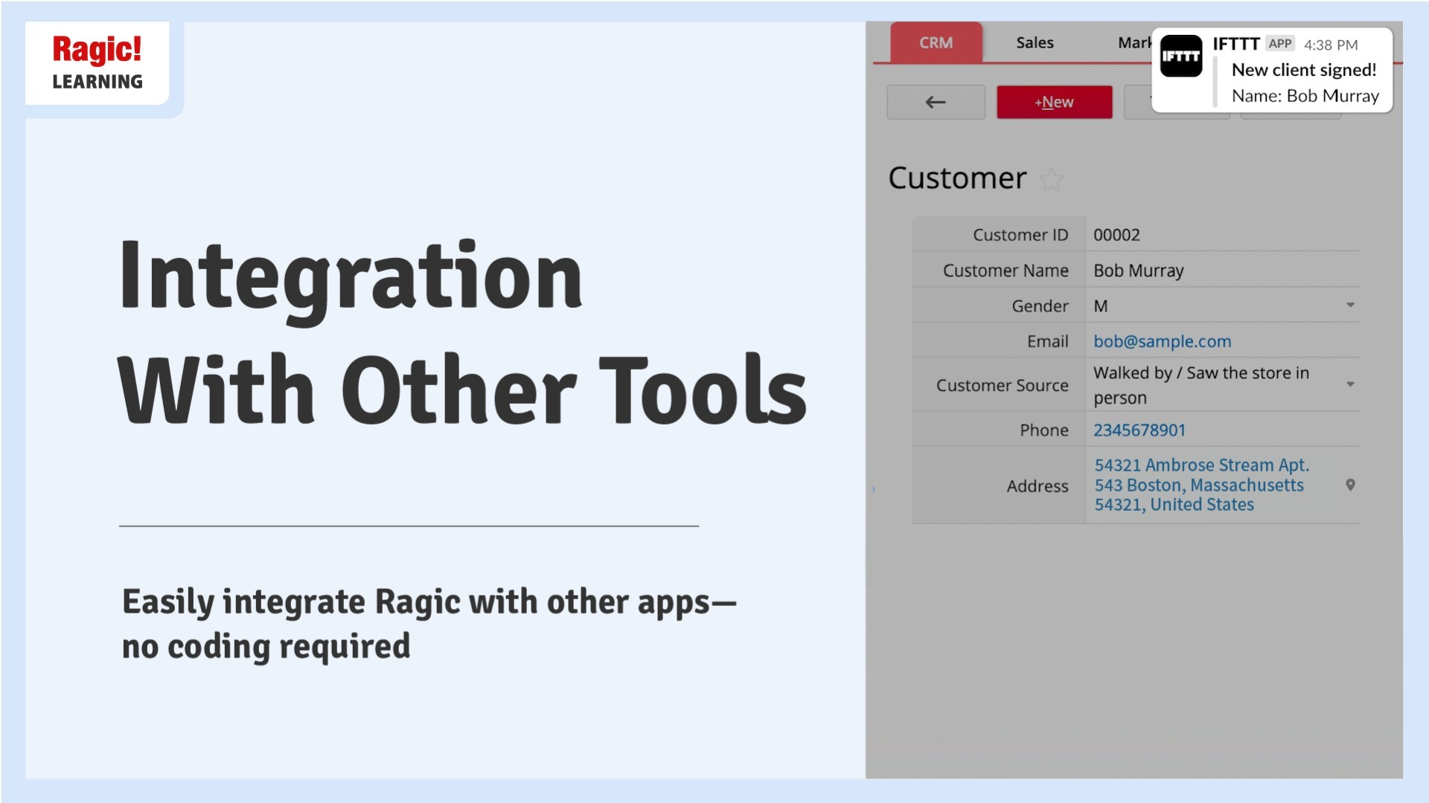Click the location icon beside Boston address

1351,485
